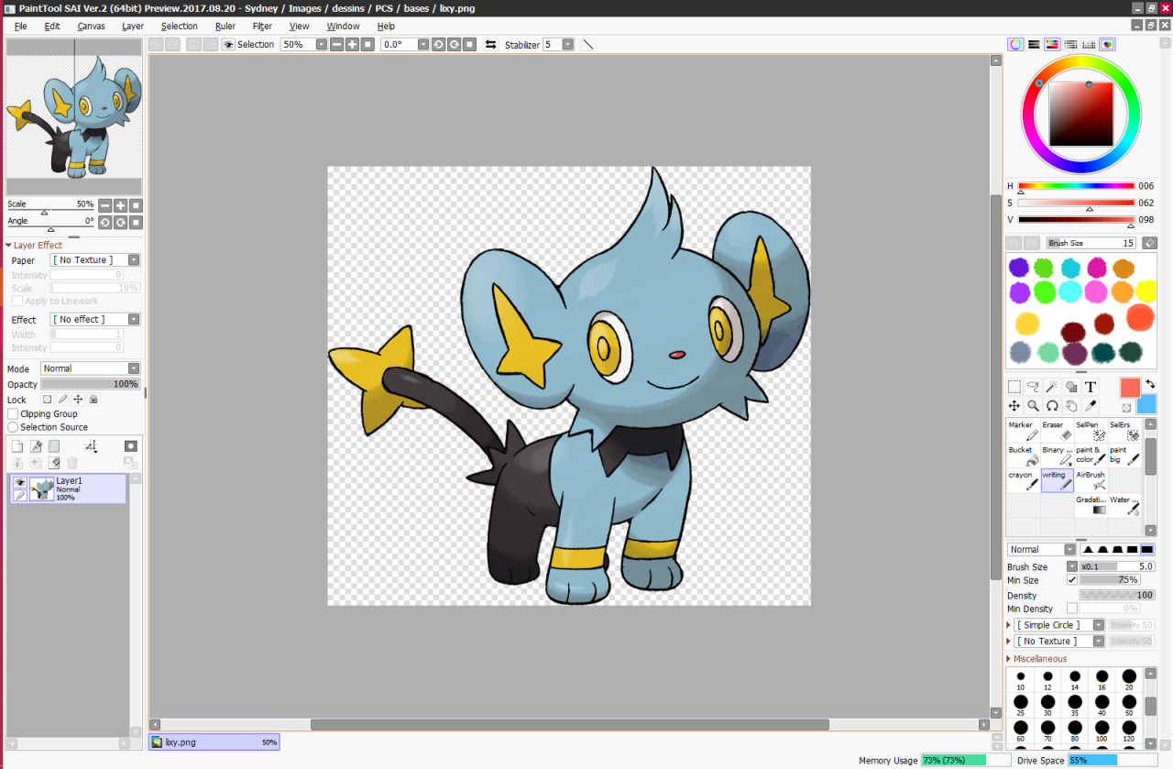The image size is (1173, 769).
Task: Open the Stabilizer level dropdown
Action: [567, 44]
